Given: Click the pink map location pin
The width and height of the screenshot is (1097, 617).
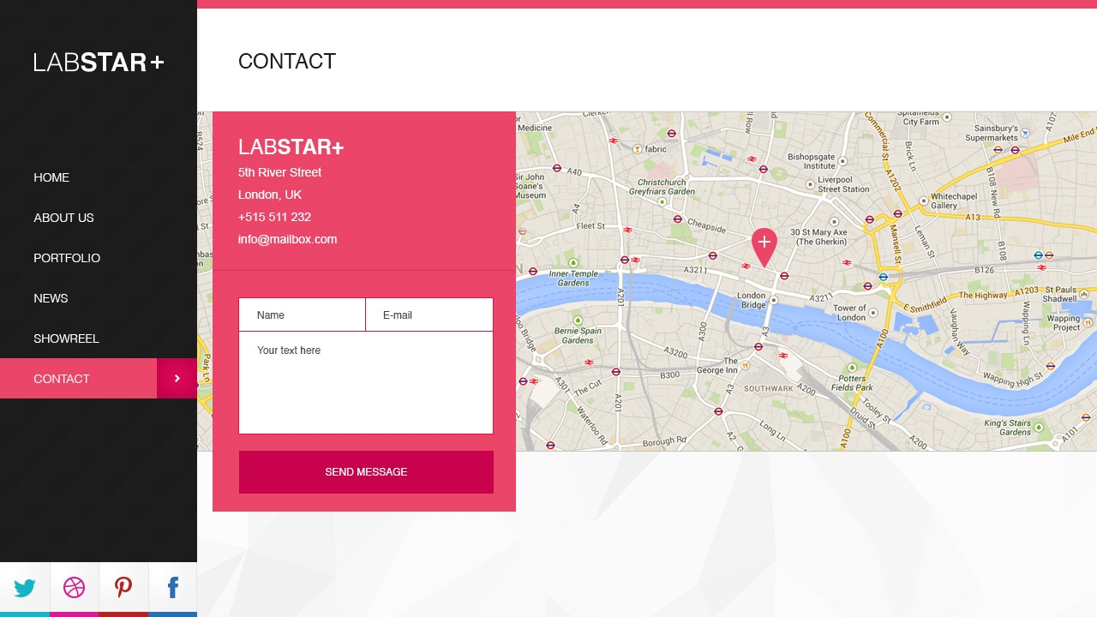Looking at the screenshot, I should 764,247.
